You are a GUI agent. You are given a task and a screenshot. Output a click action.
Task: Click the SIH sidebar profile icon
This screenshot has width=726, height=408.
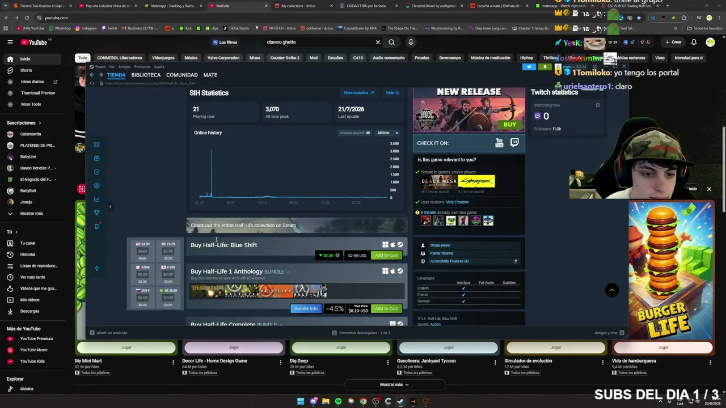96,185
